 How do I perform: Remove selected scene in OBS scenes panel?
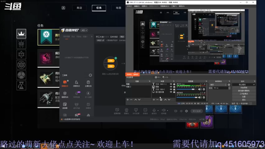point(131,100)
